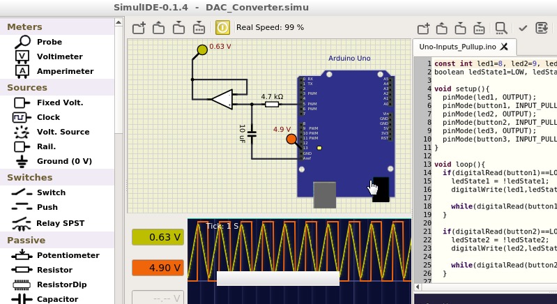
Task: Click the Arduino Uno label
Action: [x=349, y=59]
